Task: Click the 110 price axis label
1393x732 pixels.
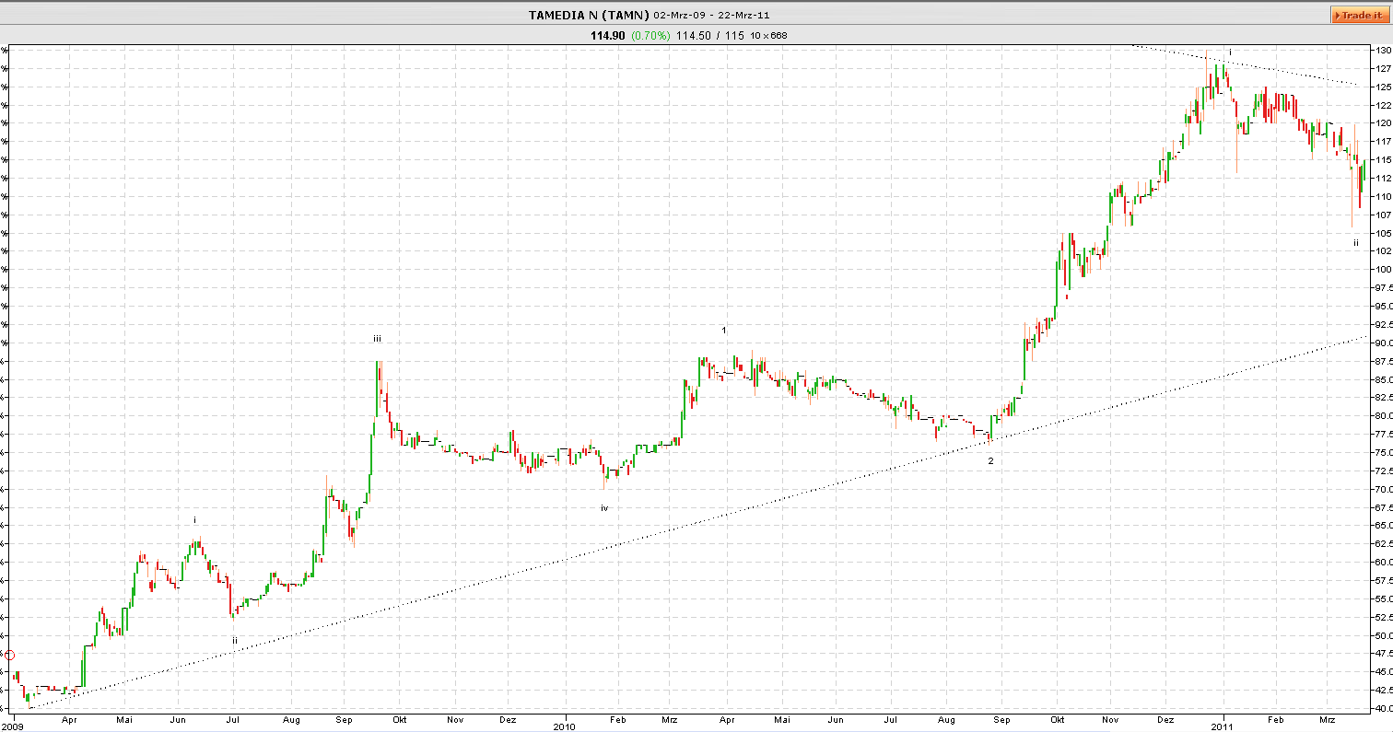Action: [x=1383, y=196]
